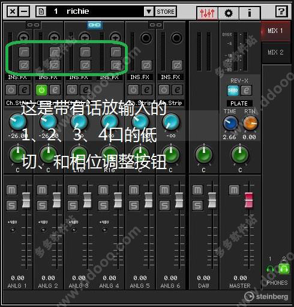
Task: Select the ANLG 1 send value -26.00
Action: pyautogui.click(x=17, y=136)
